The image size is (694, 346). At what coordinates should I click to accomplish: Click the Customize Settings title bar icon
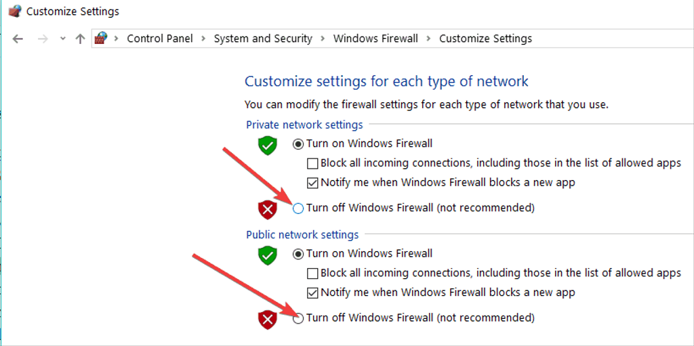click(x=15, y=12)
